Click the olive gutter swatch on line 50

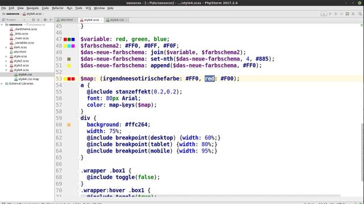69,59
